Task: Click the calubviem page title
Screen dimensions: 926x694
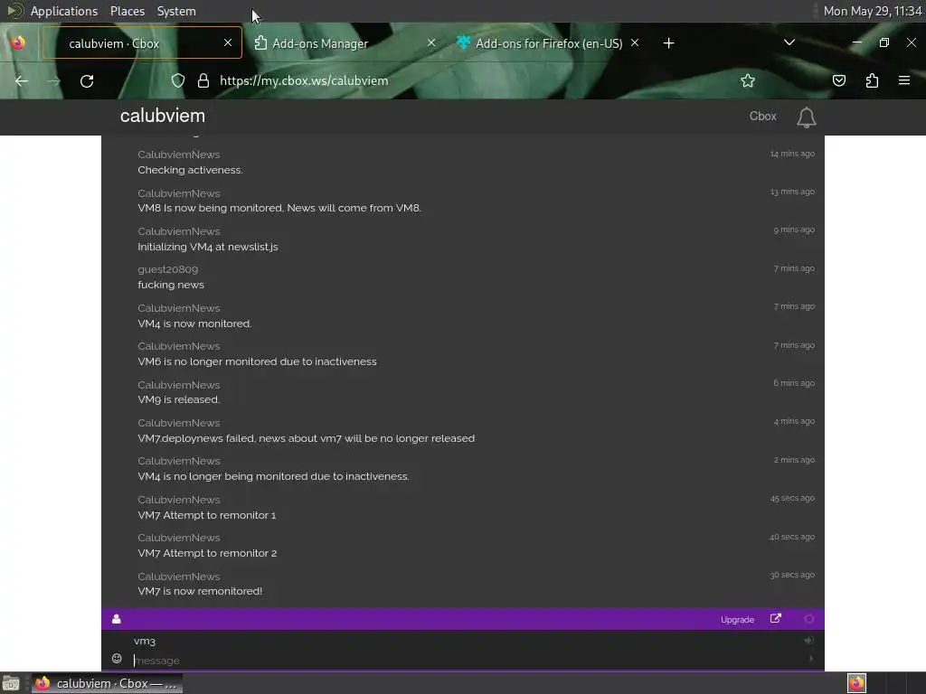Action: [x=163, y=116]
